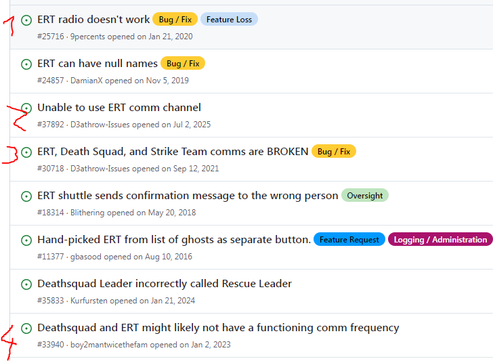Viewport: 493px width, 361px height.
Task: Open issue "ERT radio doesn't work"
Action: [93, 20]
